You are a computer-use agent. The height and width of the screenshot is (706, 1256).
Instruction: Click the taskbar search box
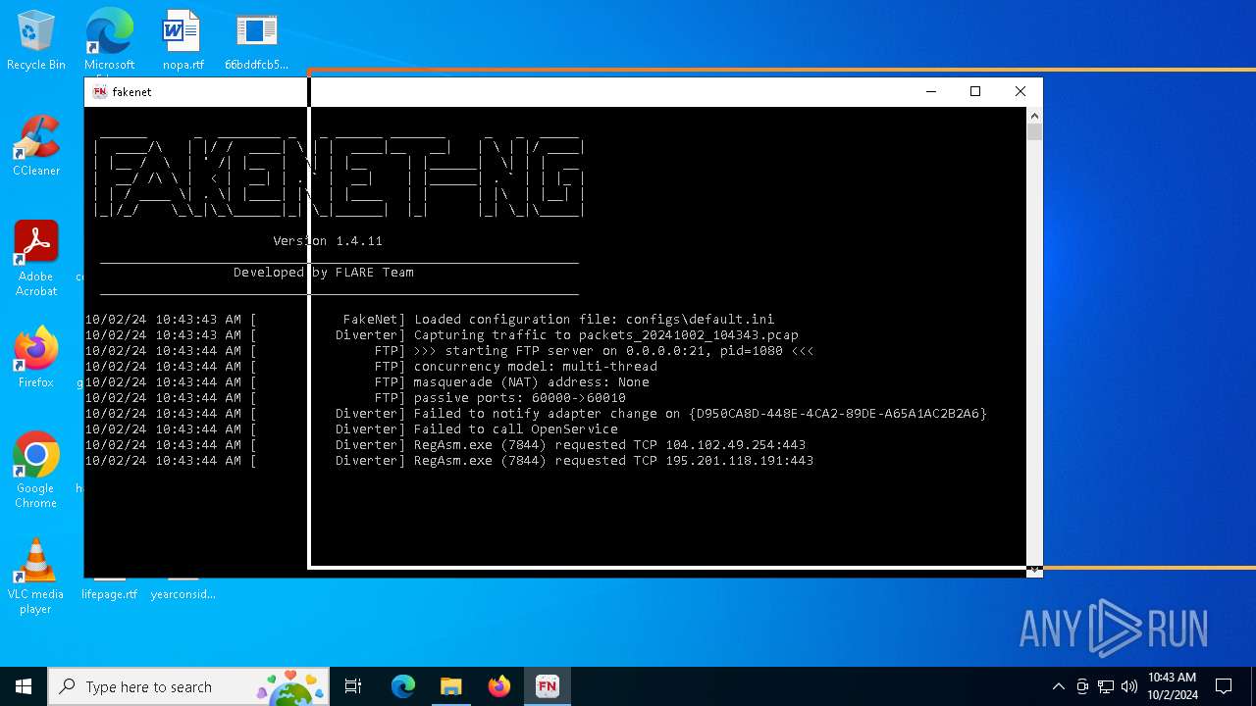tap(188, 686)
